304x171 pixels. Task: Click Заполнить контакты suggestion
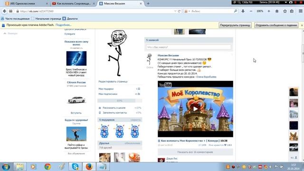pyautogui.click(x=115, y=113)
